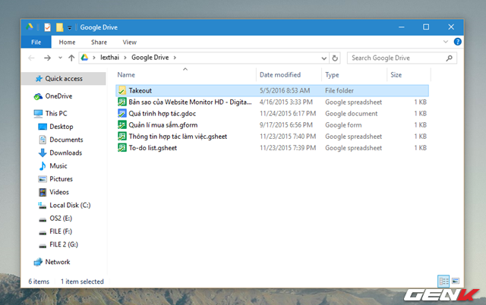The image size is (486, 305).
Task: Click the Up one level arrow
Action: tap(72, 58)
